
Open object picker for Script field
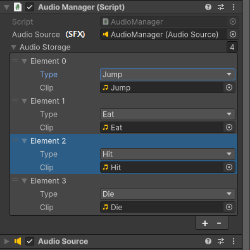click(x=233, y=22)
